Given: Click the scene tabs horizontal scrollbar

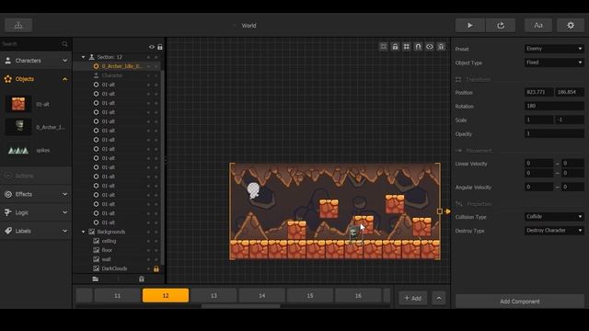Looking at the screenshot, I should tap(240, 306).
